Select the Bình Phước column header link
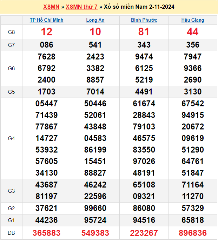This screenshot has width=218, height=240. (x=144, y=20)
